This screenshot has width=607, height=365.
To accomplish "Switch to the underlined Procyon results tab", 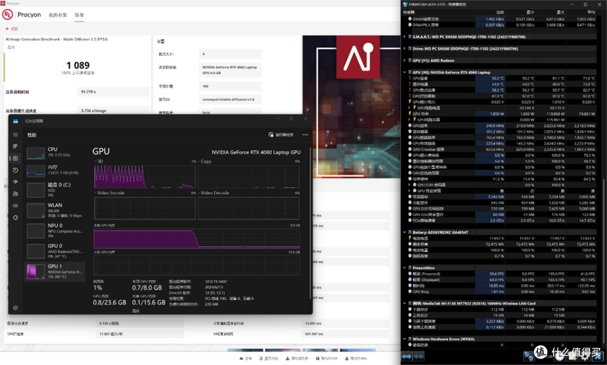I will point(79,15).
